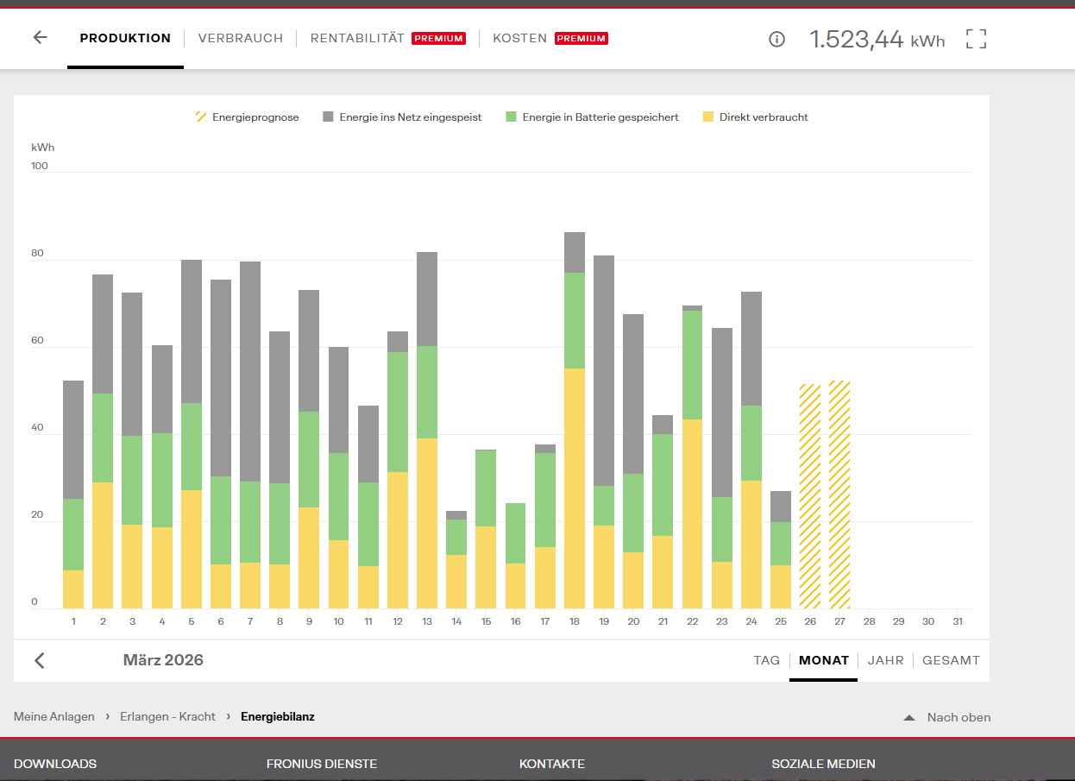Go to previous month with left chevron
This screenshot has height=781, width=1075.
pos(40,660)
